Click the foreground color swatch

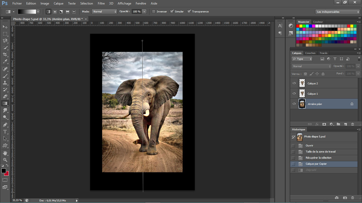point(4,171)
